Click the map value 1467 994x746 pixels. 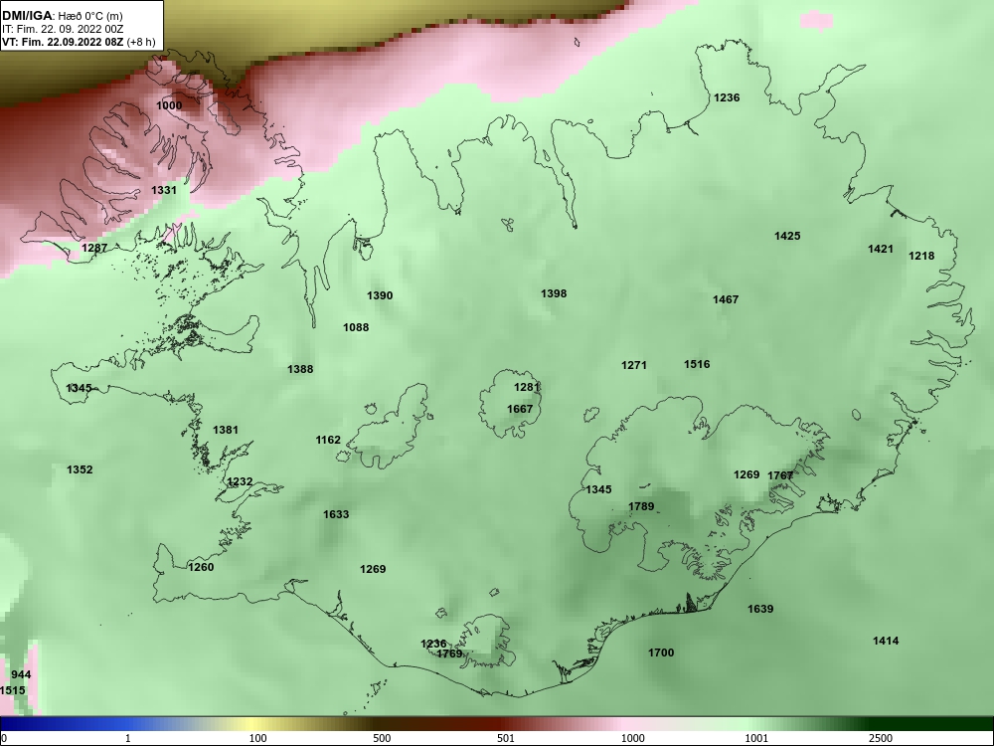click(726, 299)
